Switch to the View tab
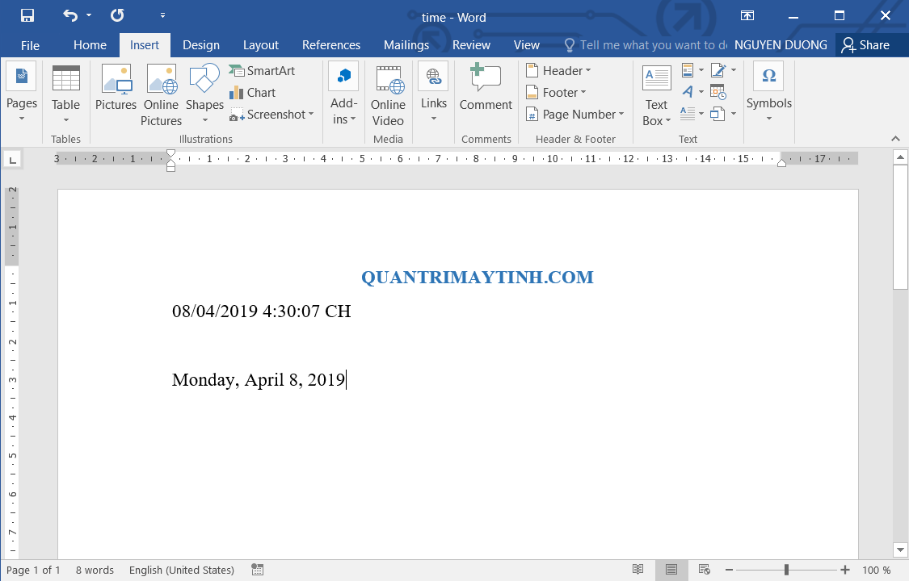This screenshot has height=581, width=909. (x=526, y=45)
